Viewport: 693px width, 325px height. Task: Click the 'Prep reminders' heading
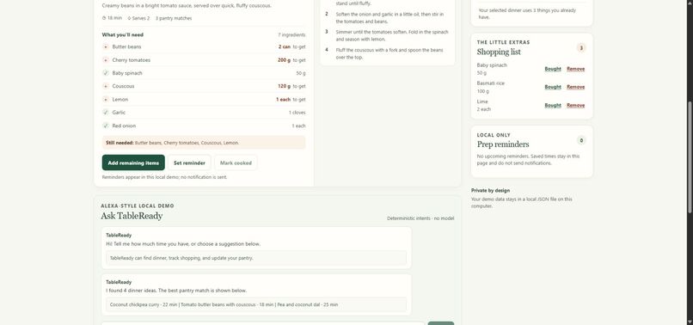[502, 144]
